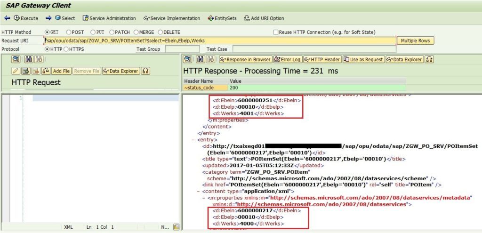This screenshot has height=233, width=482.
Task: Click the insert row icon beside the pencil
Action: (26, 71)
